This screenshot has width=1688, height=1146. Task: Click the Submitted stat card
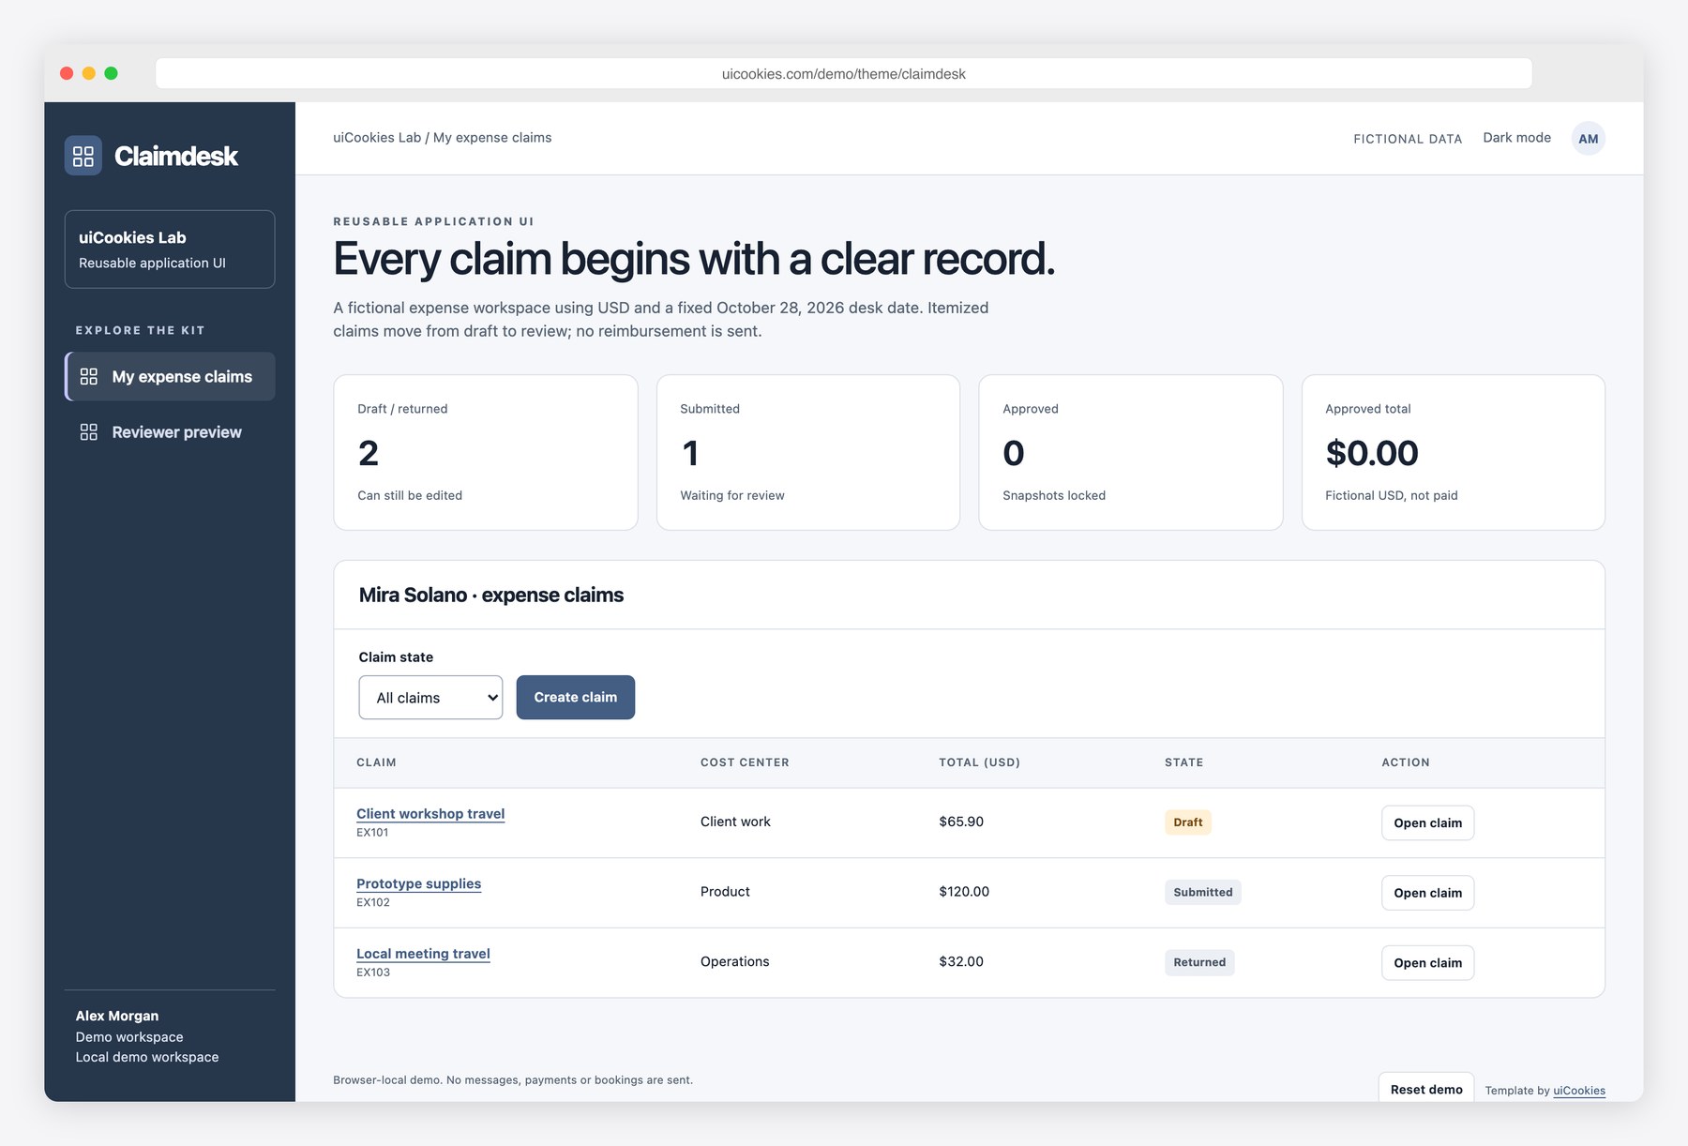[808, 453]
